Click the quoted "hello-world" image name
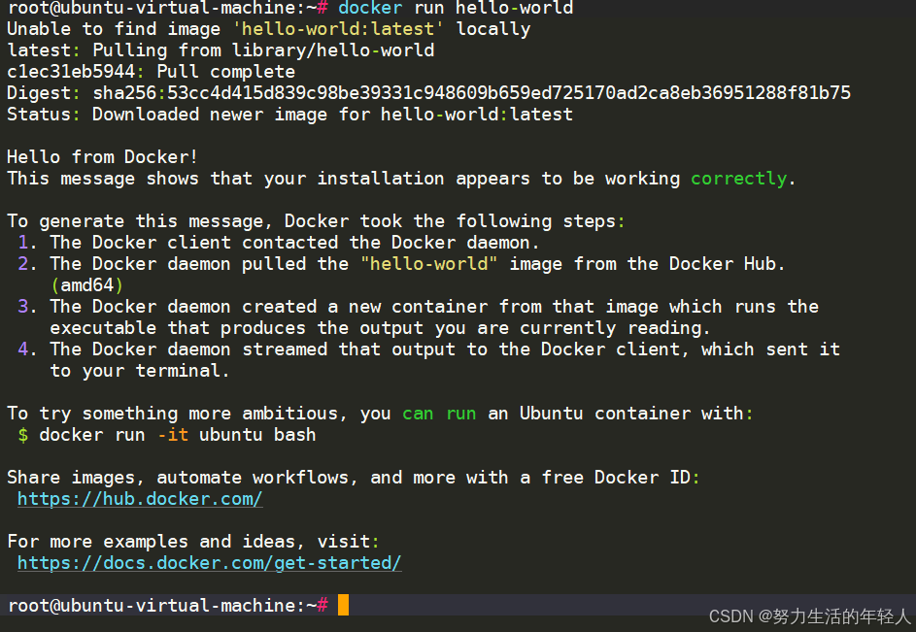 tap(428, 264)
